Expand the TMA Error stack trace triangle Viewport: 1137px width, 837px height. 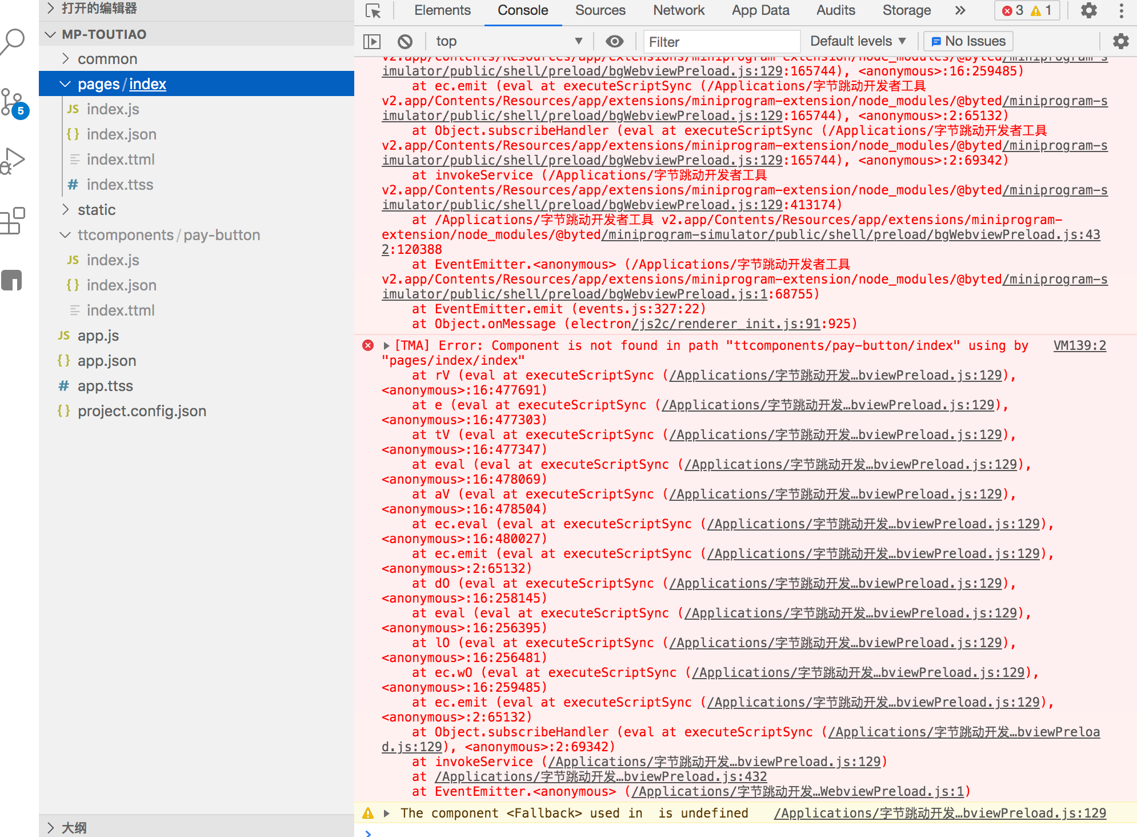(x=387, y=346)
